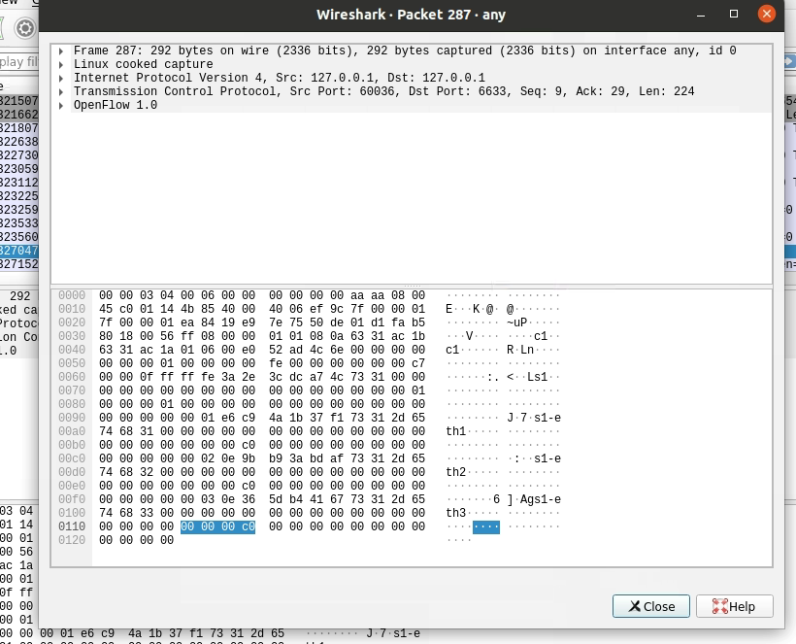The width and height of the screenshot is (796, 644).
Task: Click hex offset 0000 row label
Action: tap(72, 295)
